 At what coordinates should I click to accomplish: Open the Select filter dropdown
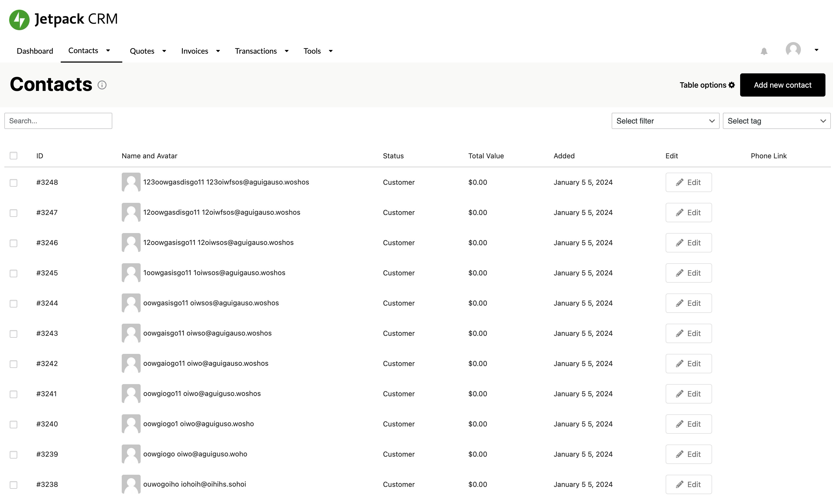coord(665,121)
